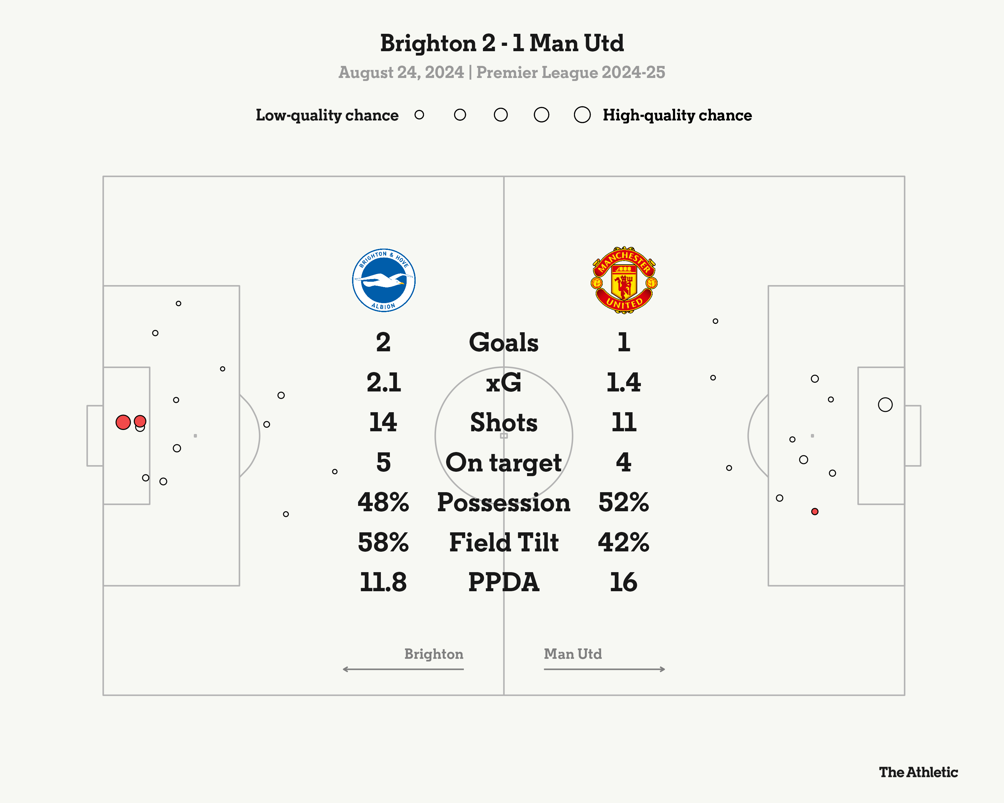Screen dimensions: 1004x803
Task: Click the 'PPDA' stat label
Action: tap(503, 583)
